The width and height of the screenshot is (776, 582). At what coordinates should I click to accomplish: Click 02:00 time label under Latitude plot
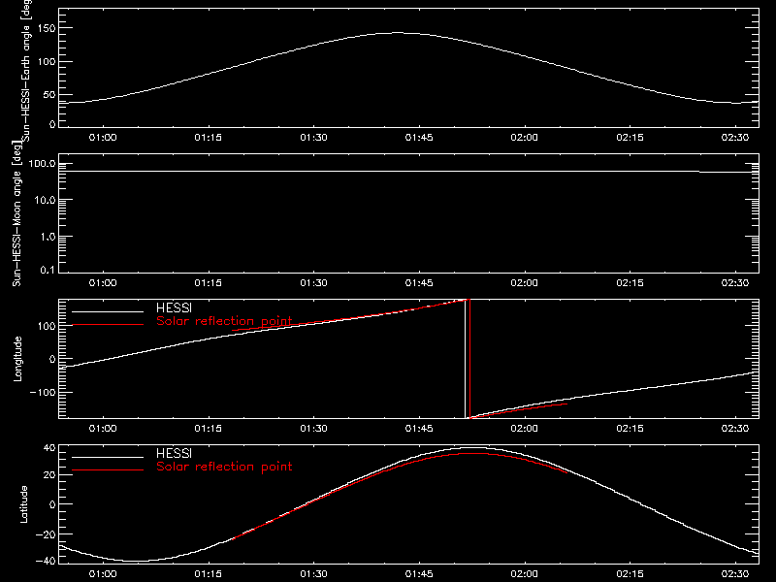coord(525,573)
